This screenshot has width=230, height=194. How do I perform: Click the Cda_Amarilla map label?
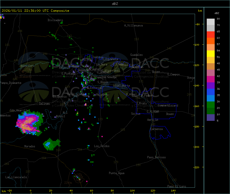coord(19,110)
